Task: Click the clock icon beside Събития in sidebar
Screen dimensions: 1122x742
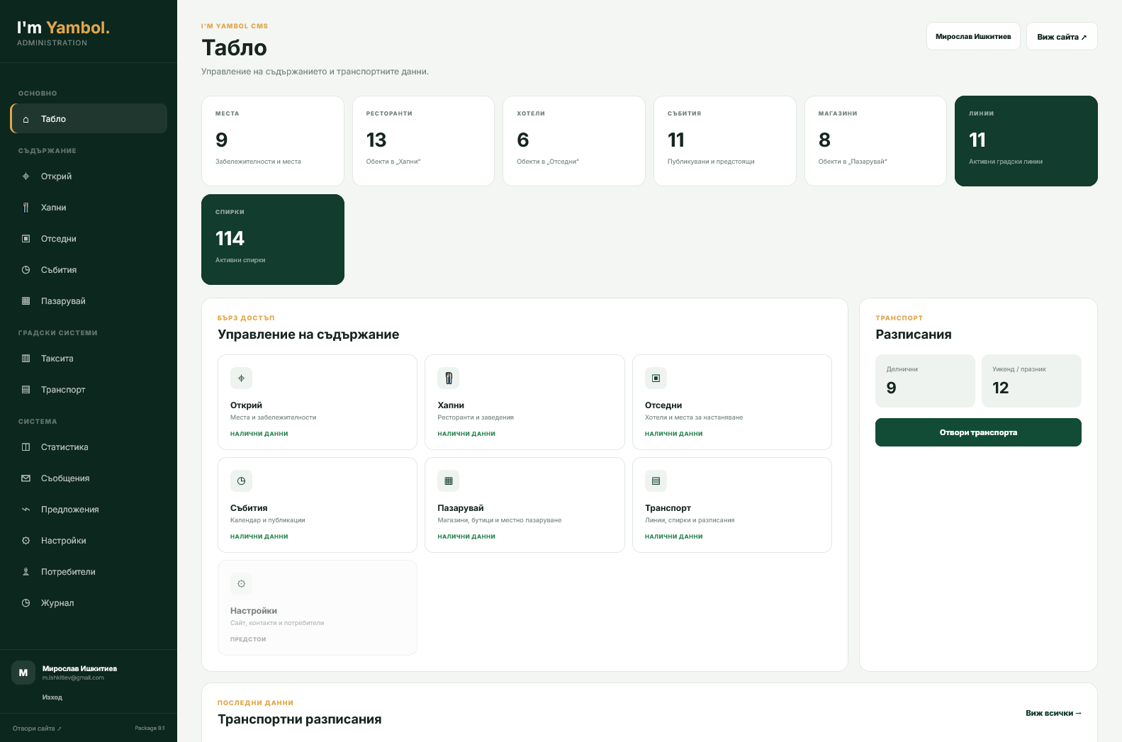Action: point(26,270)
